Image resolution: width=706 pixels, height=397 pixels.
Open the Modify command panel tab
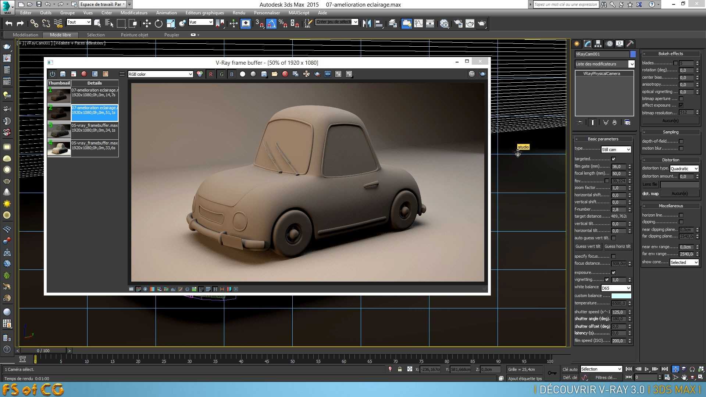pyautogui.click(x=588, y=44)
